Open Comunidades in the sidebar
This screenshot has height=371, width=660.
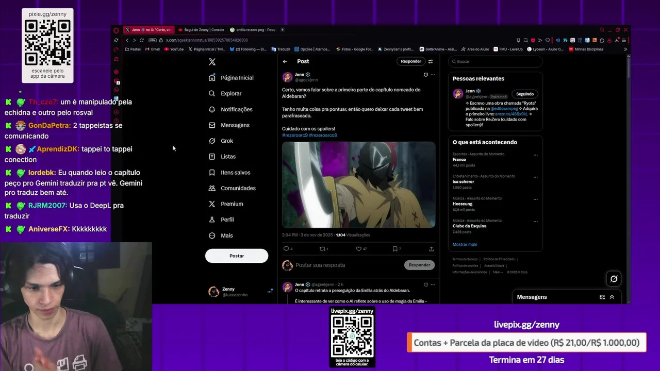[x=232, y=188]
